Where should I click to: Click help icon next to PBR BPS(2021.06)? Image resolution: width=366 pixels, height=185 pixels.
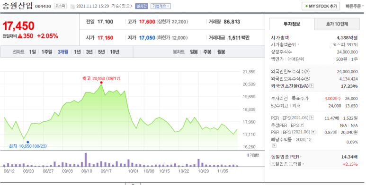(313, 132)
